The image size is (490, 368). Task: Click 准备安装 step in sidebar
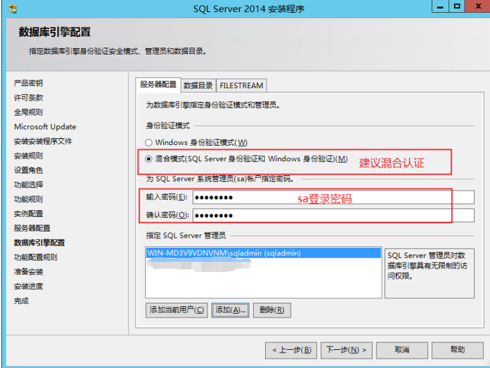[x=28, y=272]
